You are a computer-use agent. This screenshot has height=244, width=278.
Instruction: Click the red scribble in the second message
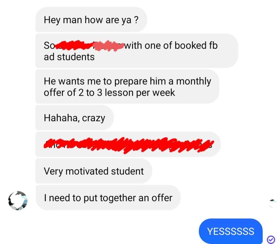tap(89, 46)
